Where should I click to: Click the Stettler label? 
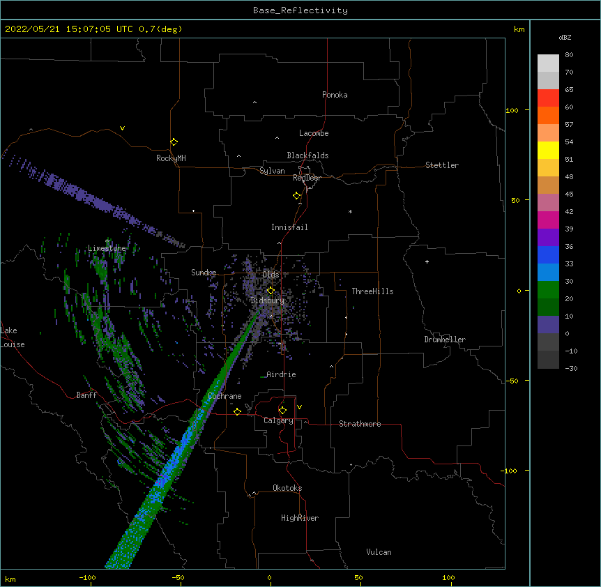[442, 165]
